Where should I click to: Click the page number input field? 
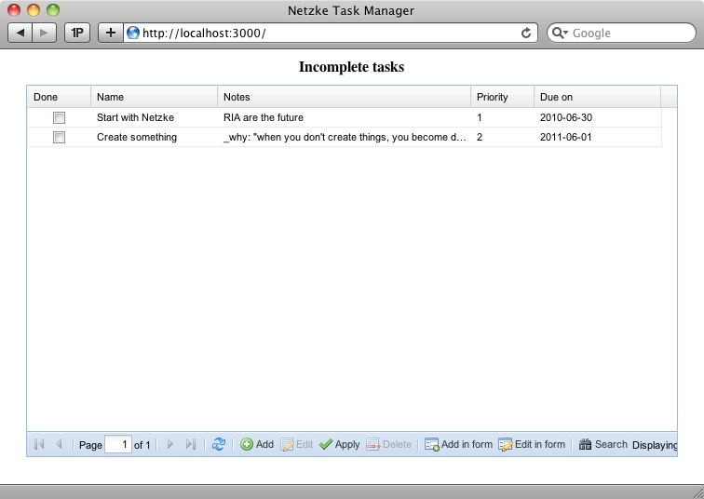click(x=118, y=445)
